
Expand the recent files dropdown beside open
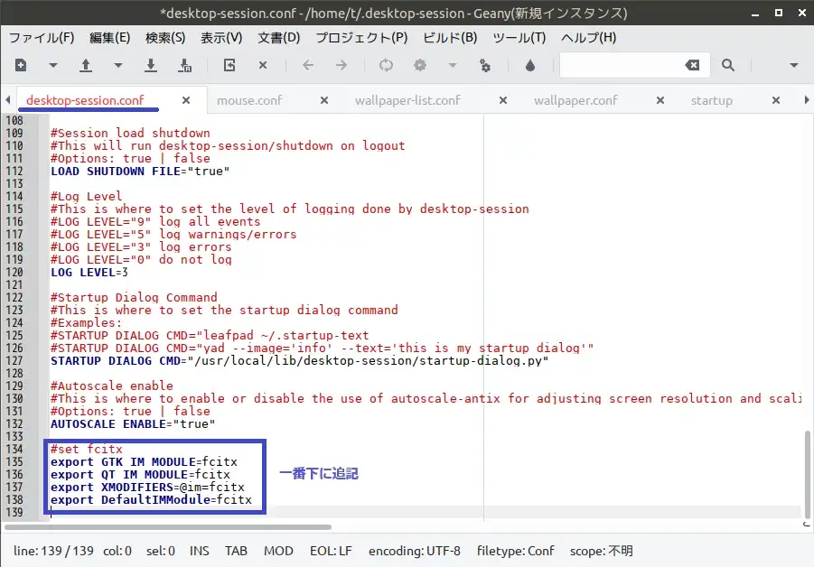tap(118, 65)
